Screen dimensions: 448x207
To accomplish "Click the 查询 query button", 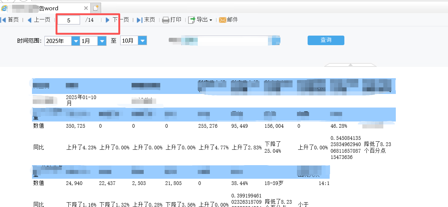I will tap(326, 40).
